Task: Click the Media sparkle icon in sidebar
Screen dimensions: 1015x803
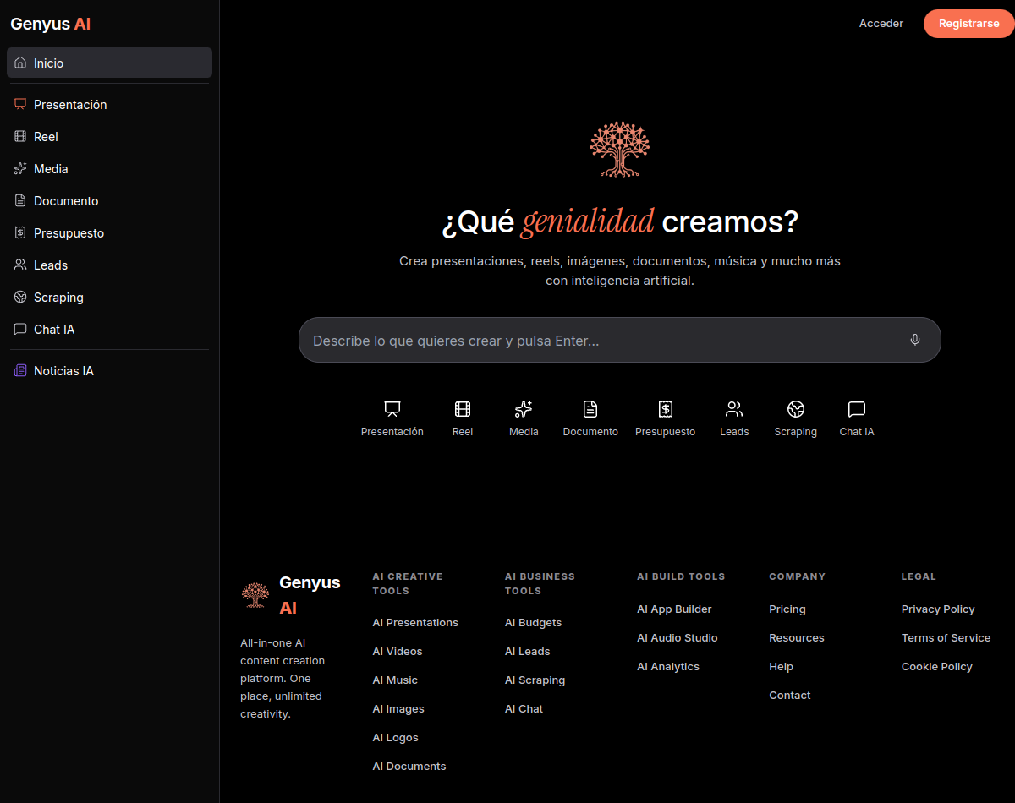Action: coord(20,169)
